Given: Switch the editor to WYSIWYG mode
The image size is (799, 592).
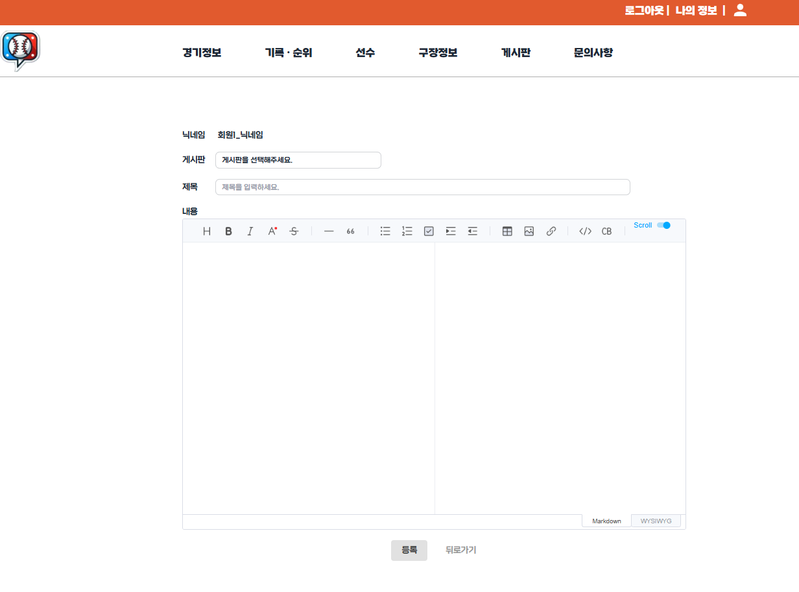Looking at the screenshot, I should click(x=655, y=521).
